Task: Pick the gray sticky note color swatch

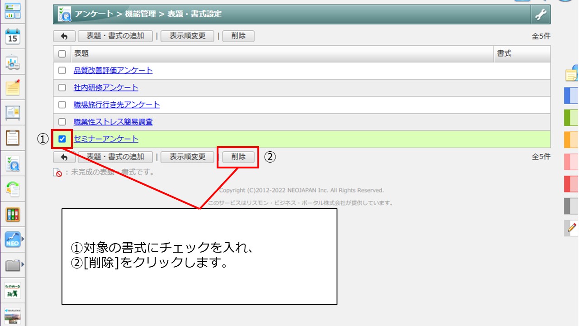Action: tap(571, 206)
